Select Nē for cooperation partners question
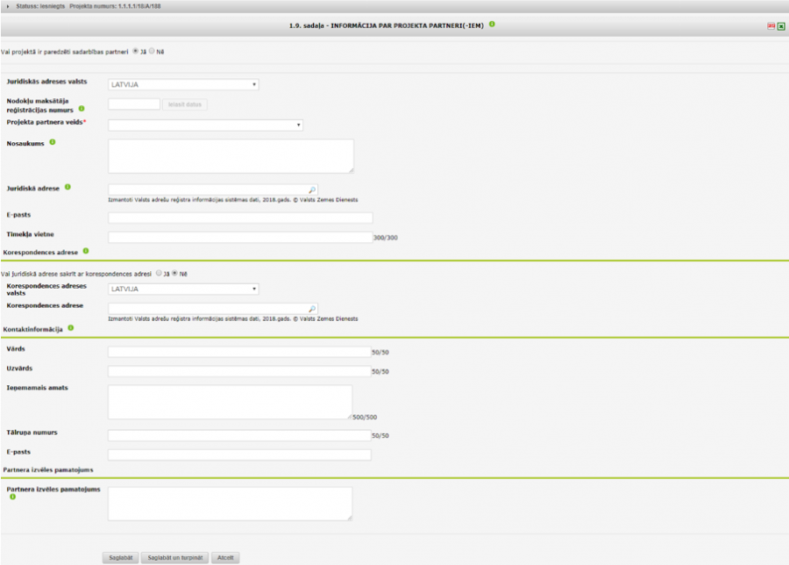The image size is (789, 565). coord(152,51)
